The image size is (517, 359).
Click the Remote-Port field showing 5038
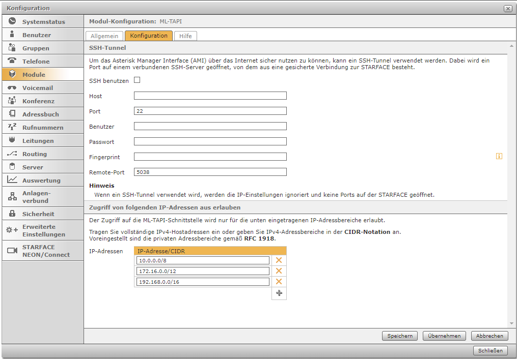point(210,172)
